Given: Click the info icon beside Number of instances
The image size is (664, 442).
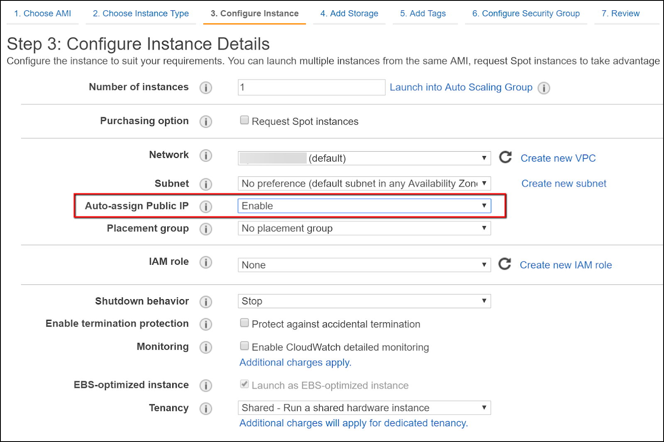Looking at the screenshot, I should 206,88.
